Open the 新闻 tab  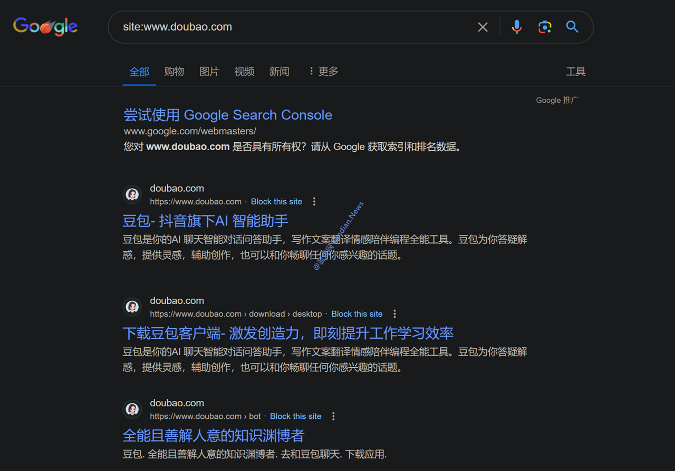click(x=279, y=72)
